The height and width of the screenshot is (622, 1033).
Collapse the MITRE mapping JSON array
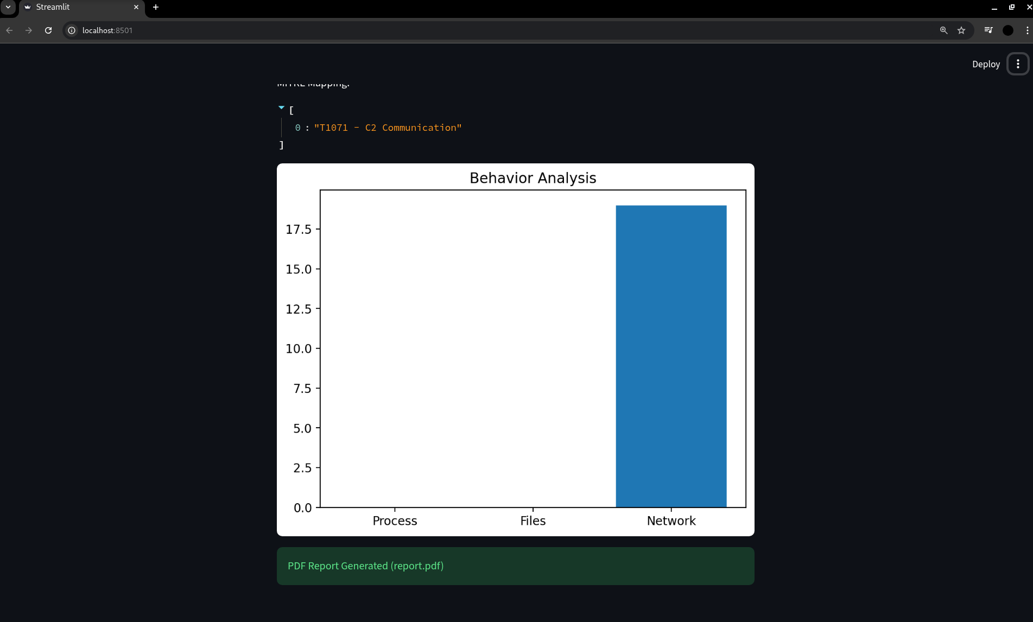pyautogui.click(x=281, y=107)
